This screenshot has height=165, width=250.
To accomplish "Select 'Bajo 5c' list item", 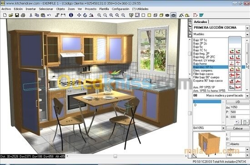I will (x=198, y=47).
